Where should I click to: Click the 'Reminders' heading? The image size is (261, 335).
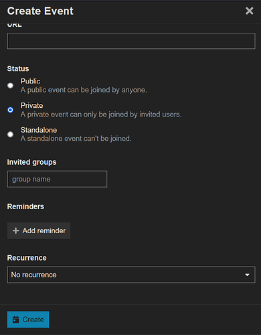25,206
